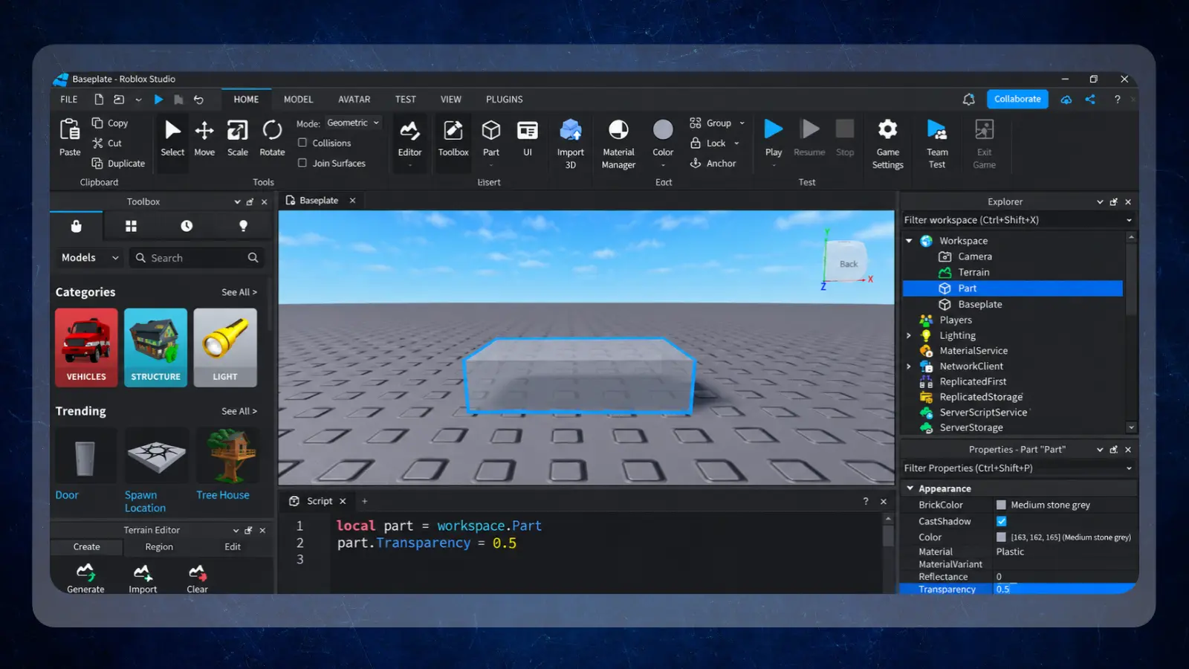Open the Group dropdown arrow
Image resolution: width=1189 pixels, height=669 pixels.
tap(742, 123)
